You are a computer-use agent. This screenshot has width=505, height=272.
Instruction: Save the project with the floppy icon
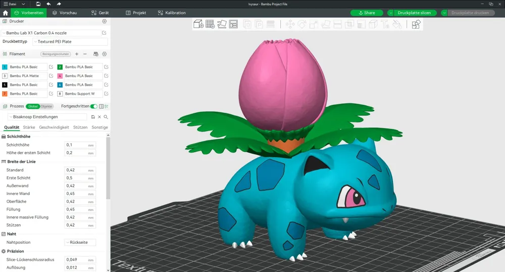coord(38,4)
